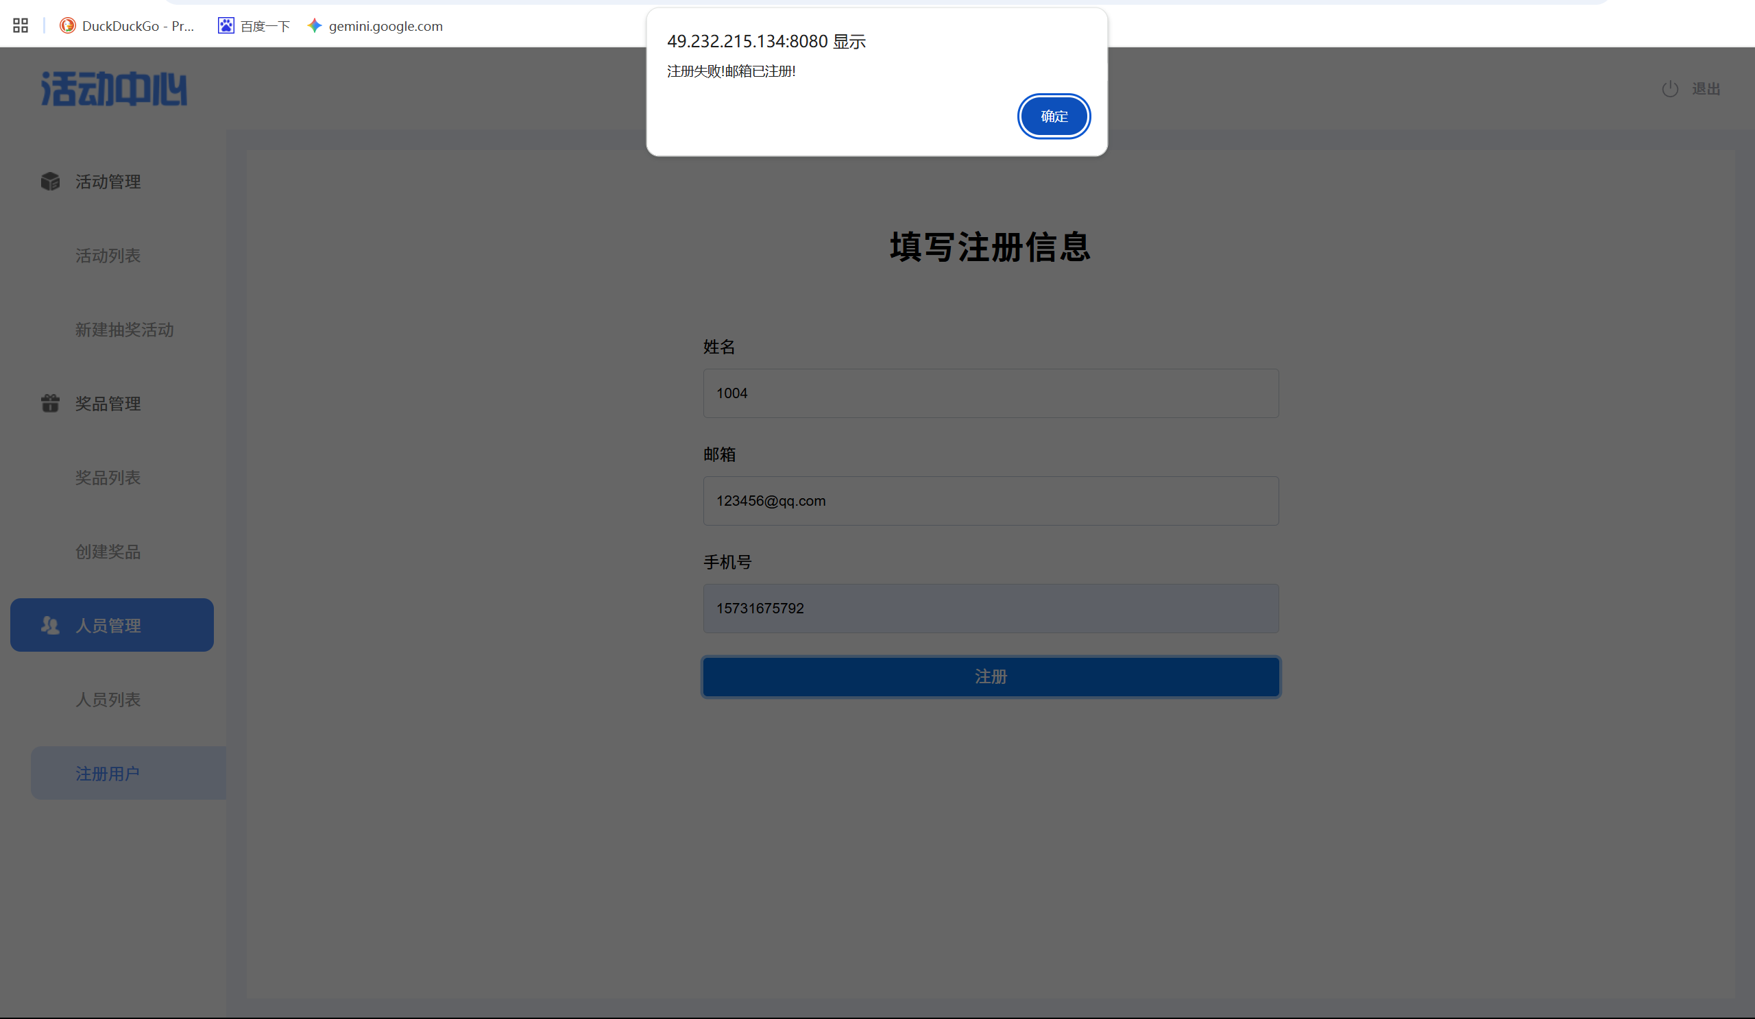Click the 姓名 input field

pyautogui.click(x=991, y=393)
